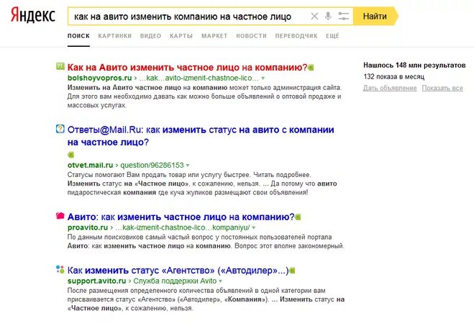This screenshot has width=474, height=326.
Task: Expand otvet.mail.ru URL dropdown arrow
Action: click(x=188, y=166)
